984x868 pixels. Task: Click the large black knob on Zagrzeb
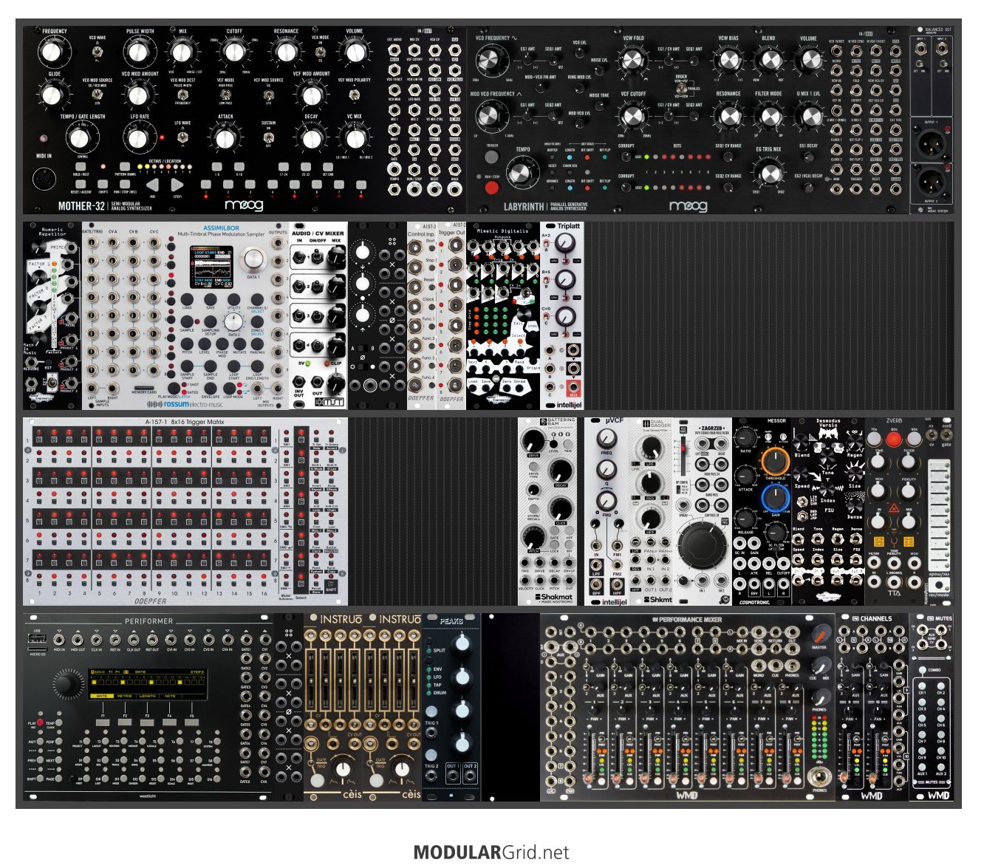point(702,545)
